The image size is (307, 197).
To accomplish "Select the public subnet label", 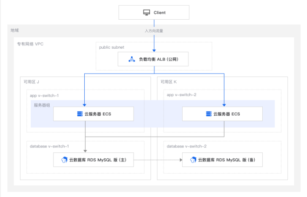I will 112,47.
